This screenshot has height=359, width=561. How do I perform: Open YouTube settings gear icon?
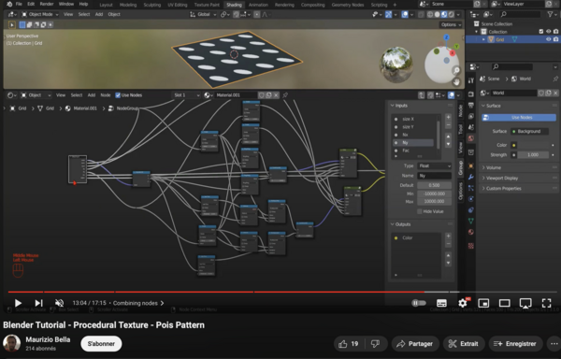(x=463, y=303)
